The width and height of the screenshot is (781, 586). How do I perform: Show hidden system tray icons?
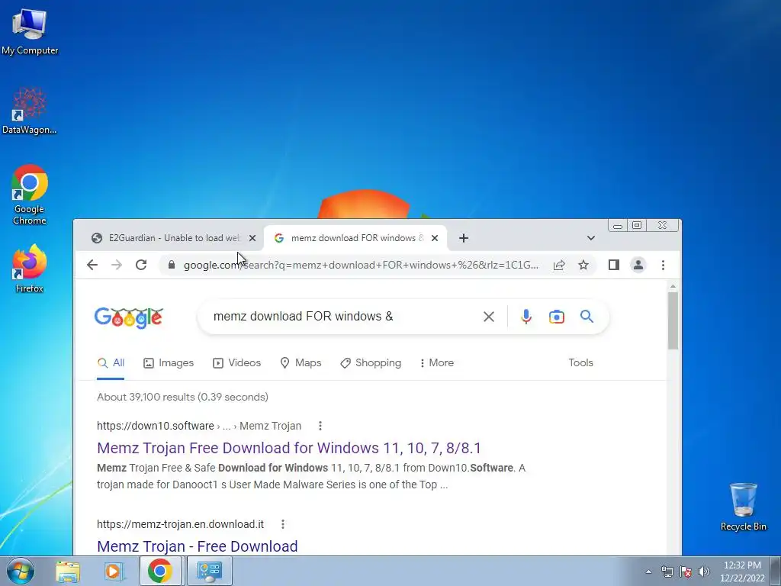click(648, 572)
